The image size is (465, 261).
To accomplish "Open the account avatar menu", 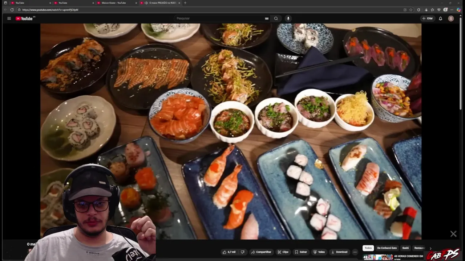I will click(451, 18).
